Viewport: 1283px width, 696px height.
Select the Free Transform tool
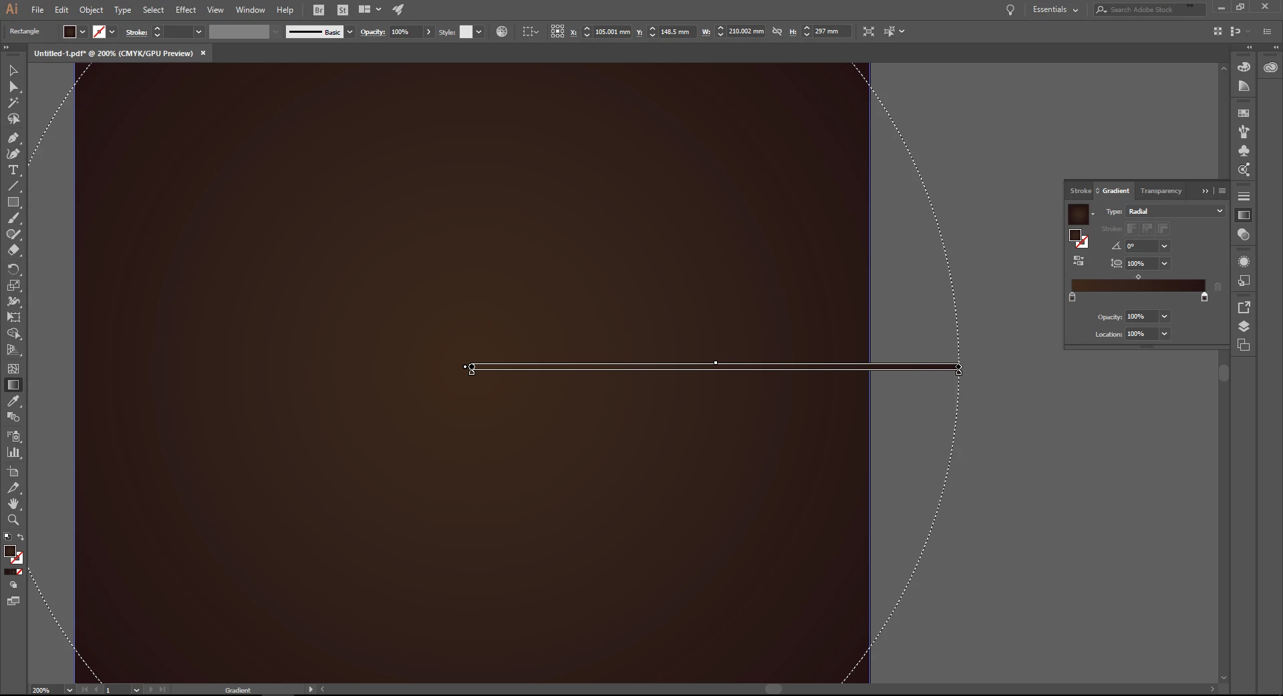(13, 317)
